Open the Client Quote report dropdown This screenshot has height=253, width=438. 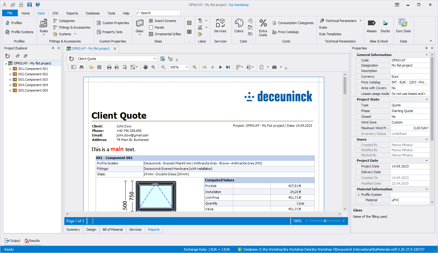[x=155, y=59]
